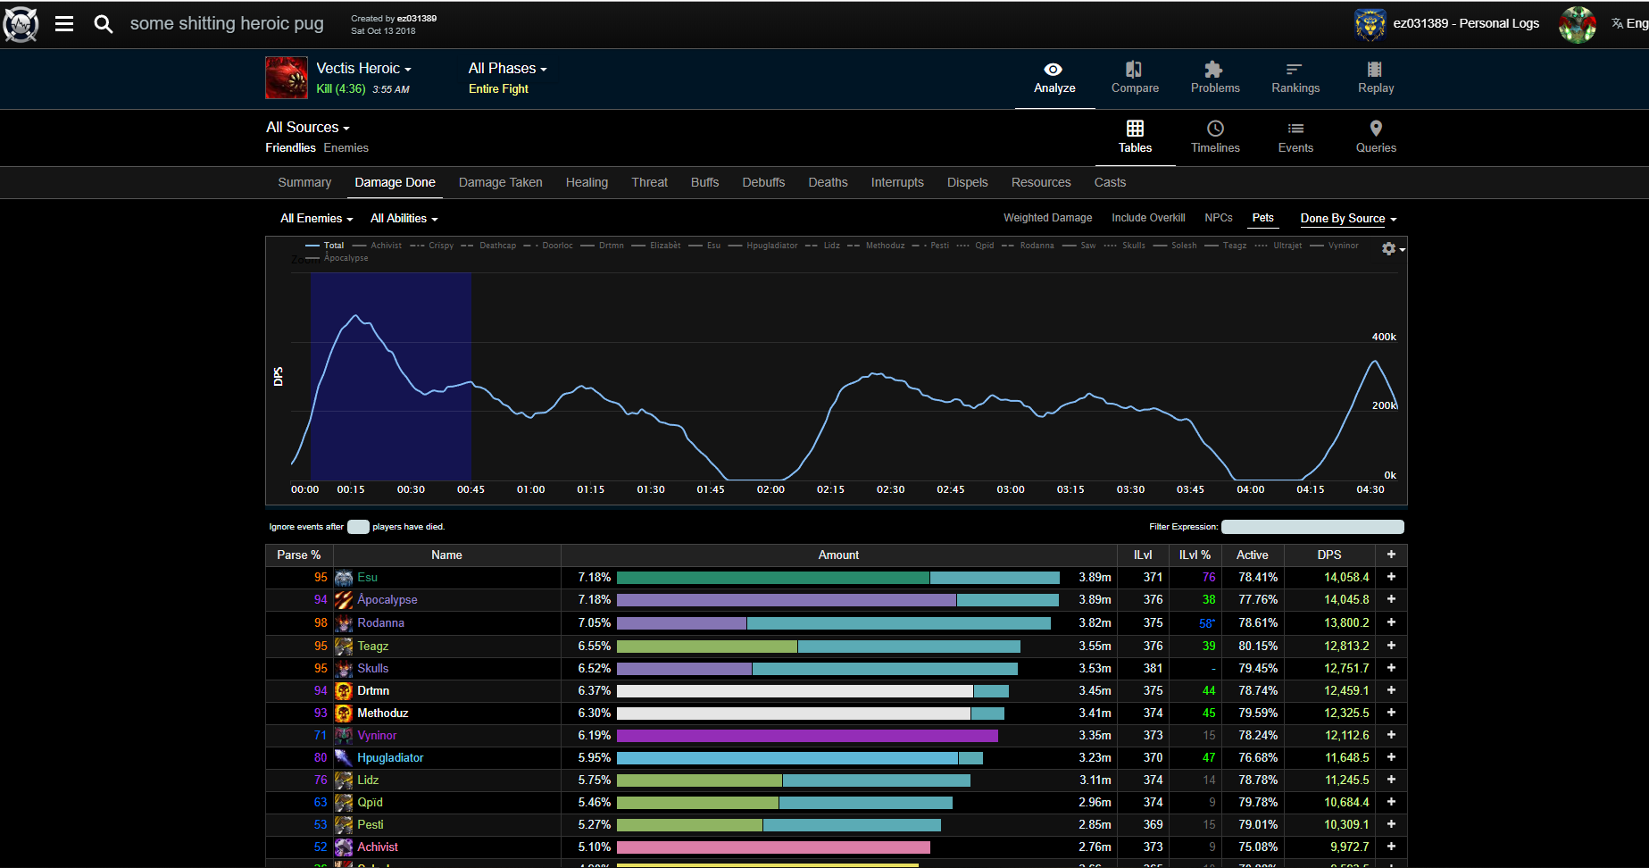The height and width of the screenshot is (868, 1649).
Task: Open the user avatar in header
Action: pos(1578,24)
